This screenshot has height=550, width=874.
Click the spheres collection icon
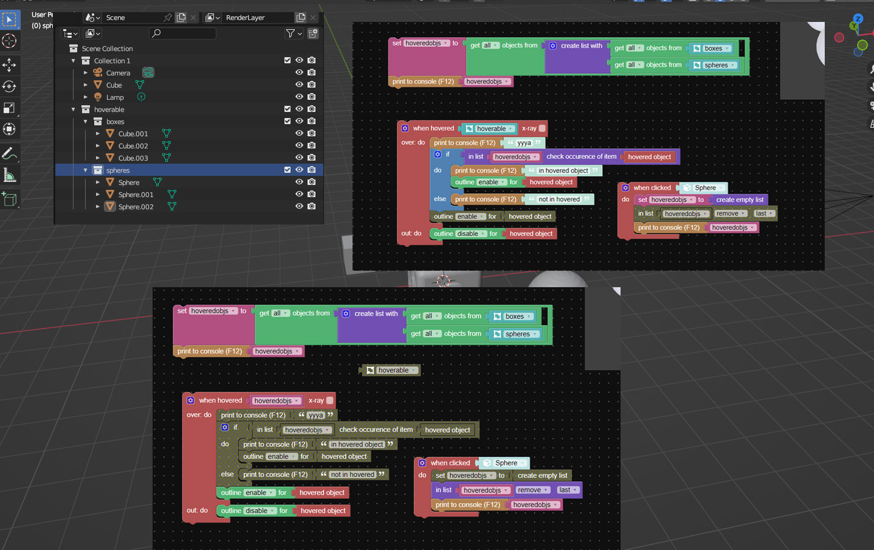pos(98,170)
